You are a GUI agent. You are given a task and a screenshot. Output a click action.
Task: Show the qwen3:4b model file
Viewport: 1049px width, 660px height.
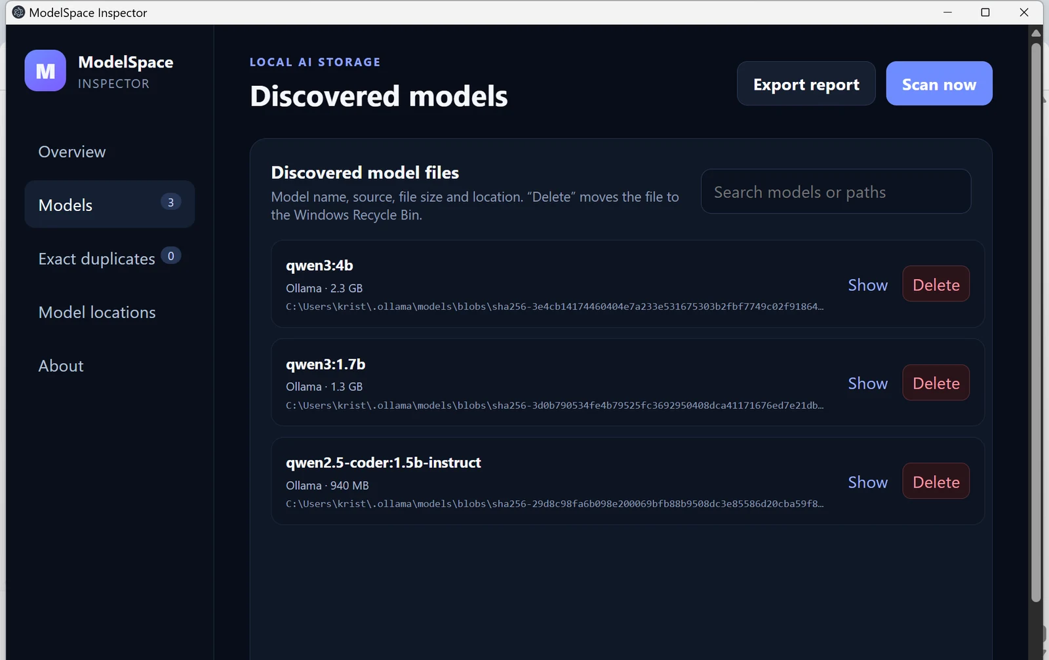(x=867, y=284)
